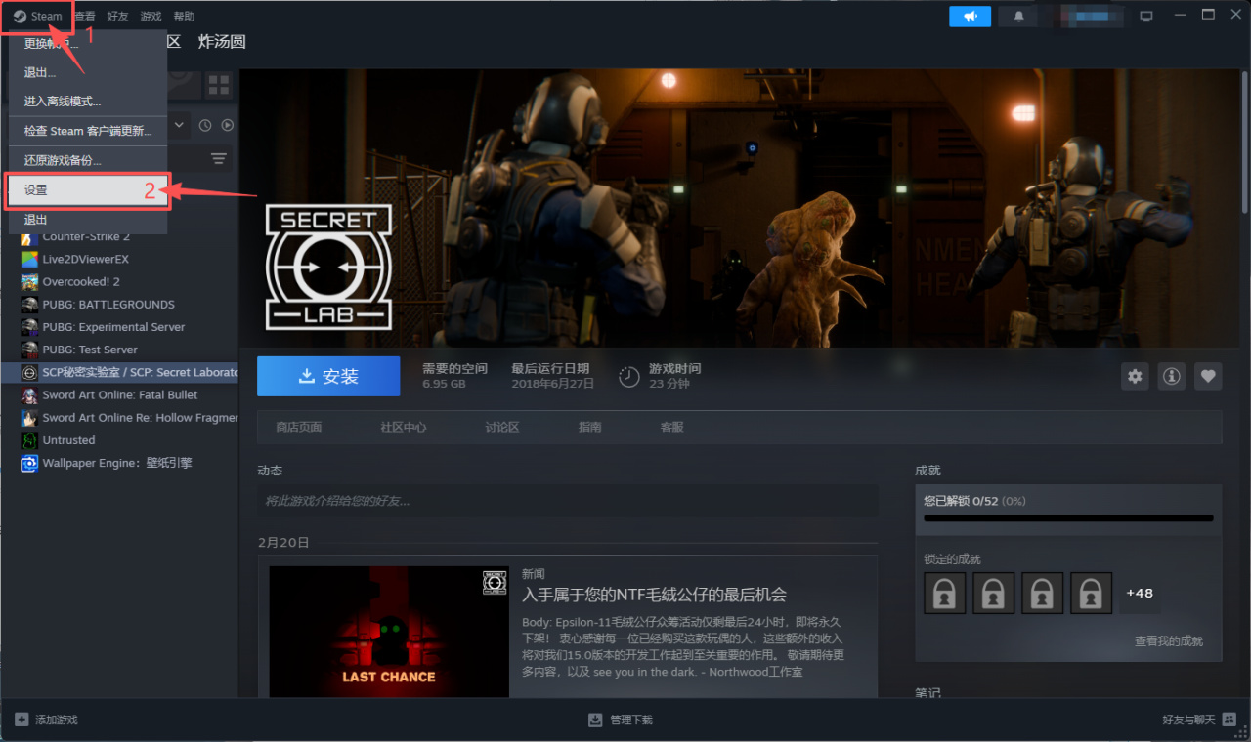Choose 设置 in the Steam dropdown menu

88,190
